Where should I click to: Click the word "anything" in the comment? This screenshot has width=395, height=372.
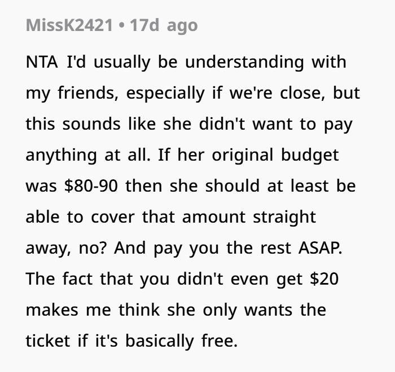point(61,154)
